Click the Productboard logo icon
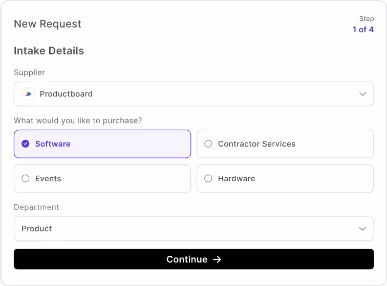387x286 pixels. click(x=28, y=94)
